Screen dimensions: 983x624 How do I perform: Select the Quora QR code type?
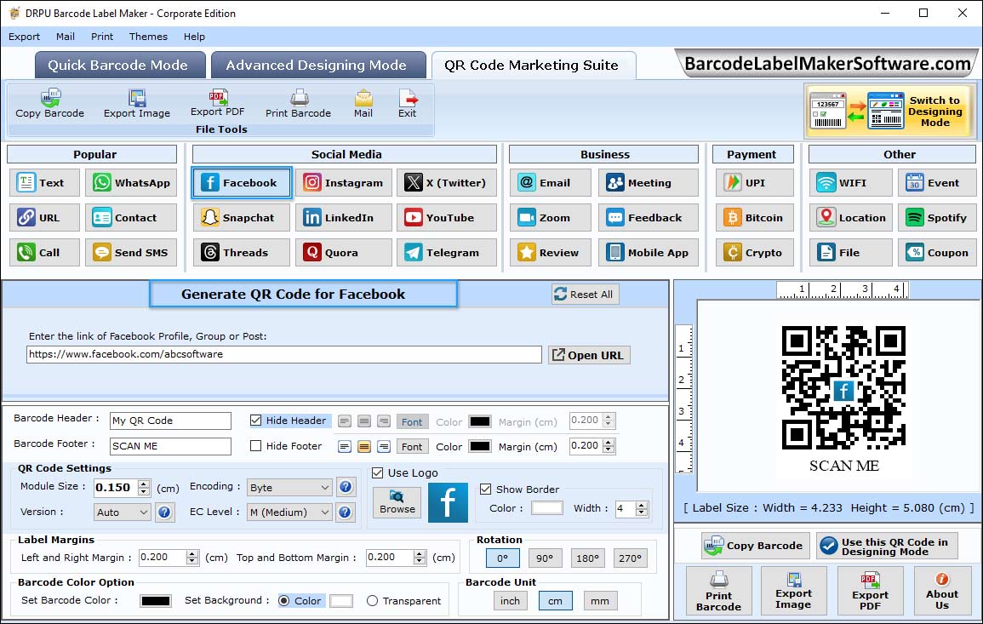[344, 252]
